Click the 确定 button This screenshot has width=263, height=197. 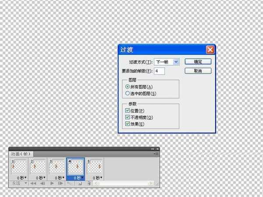[x=198, y=62]
